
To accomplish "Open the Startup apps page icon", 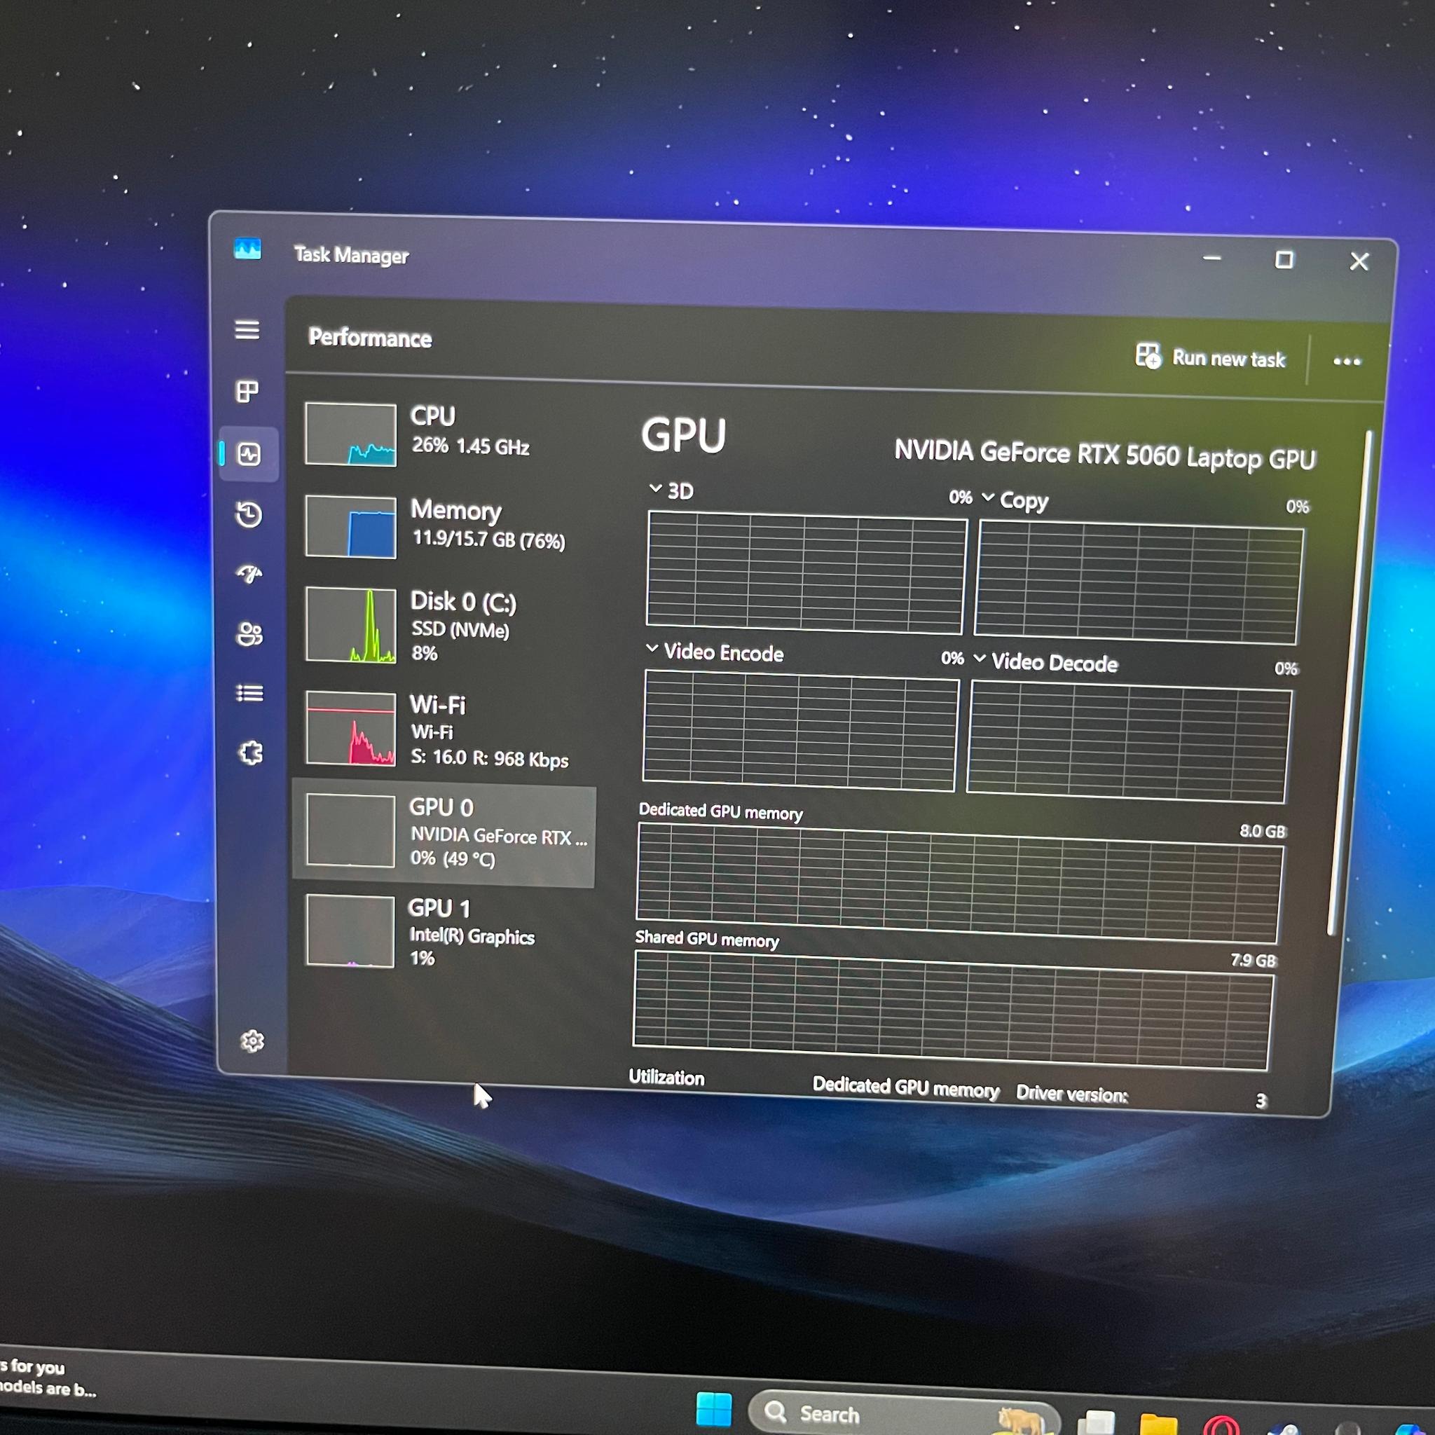I will pos(249,574).
